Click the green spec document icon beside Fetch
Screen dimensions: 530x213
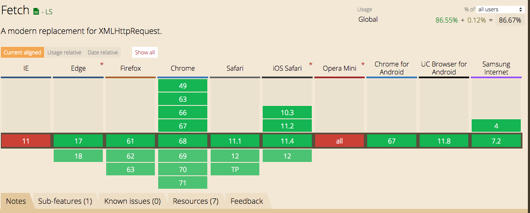pos(36,12)
